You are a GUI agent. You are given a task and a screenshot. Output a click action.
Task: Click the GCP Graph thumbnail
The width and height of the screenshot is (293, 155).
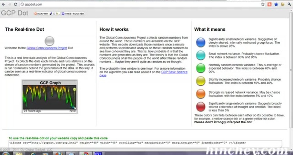click(50, 96)
